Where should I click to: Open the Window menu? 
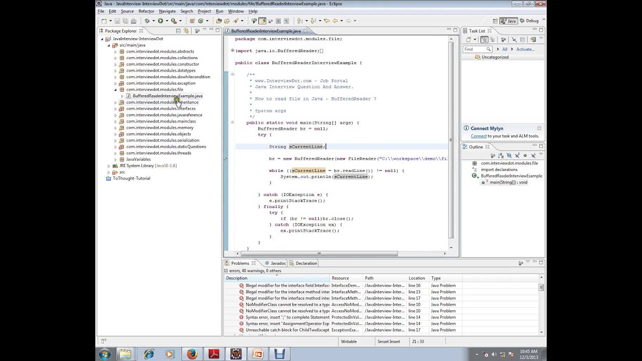tap(236, 11)
